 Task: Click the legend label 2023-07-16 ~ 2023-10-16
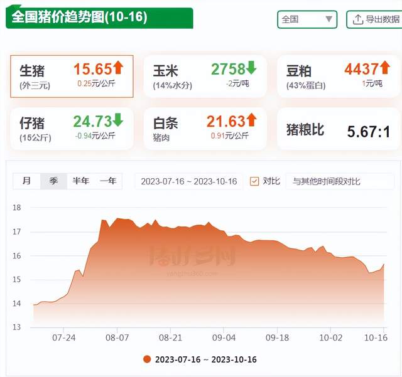point(206,359)
